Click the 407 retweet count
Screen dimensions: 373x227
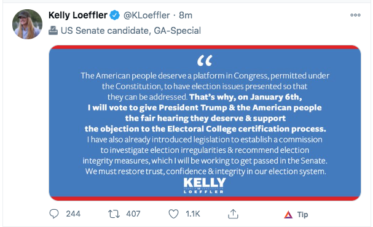click(x=133, y=214)
